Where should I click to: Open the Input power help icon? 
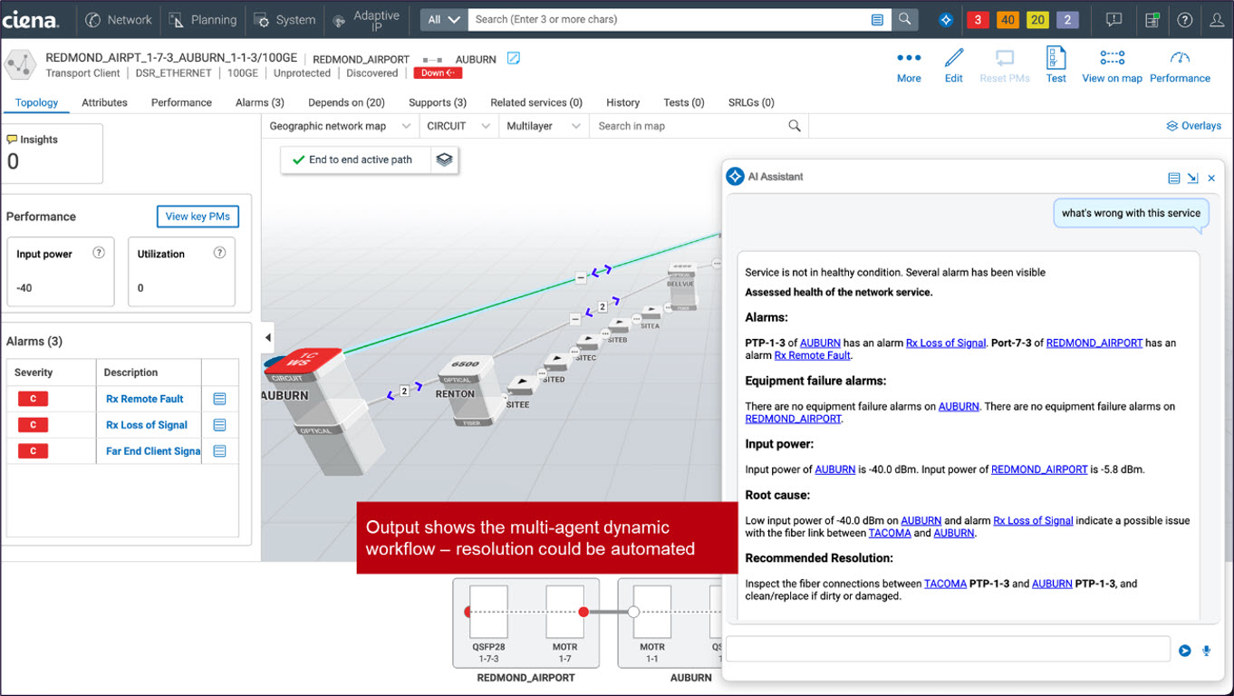[100, 253]
